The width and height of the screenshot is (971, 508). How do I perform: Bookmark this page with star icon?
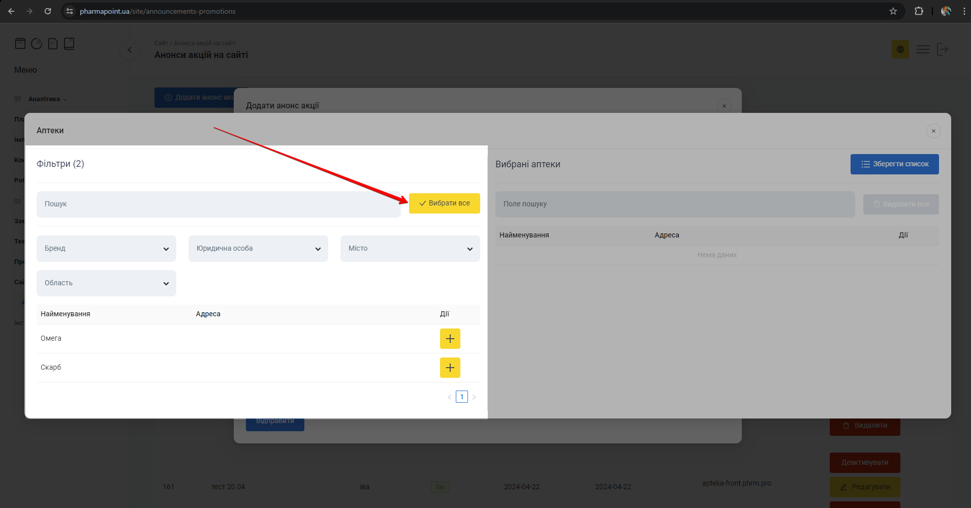[x=893, y=11]
